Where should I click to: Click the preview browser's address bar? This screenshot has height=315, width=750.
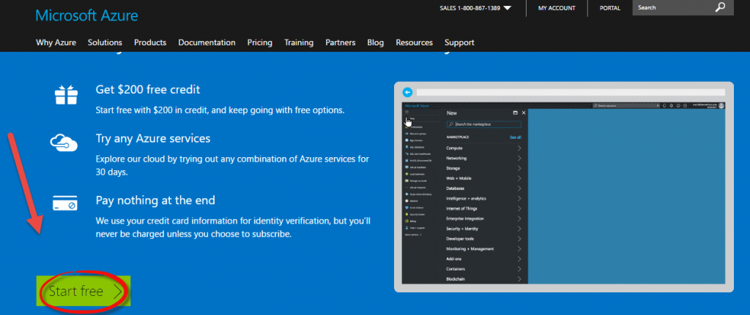[571, 93]
